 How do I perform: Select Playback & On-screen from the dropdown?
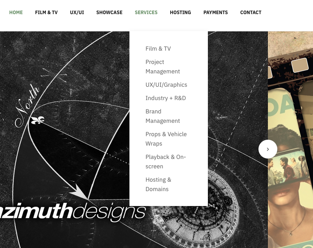pyautogui.click(x=166, y=162)
